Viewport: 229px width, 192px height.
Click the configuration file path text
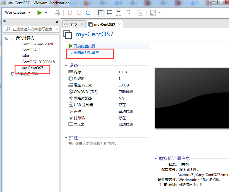click(203, 172)
